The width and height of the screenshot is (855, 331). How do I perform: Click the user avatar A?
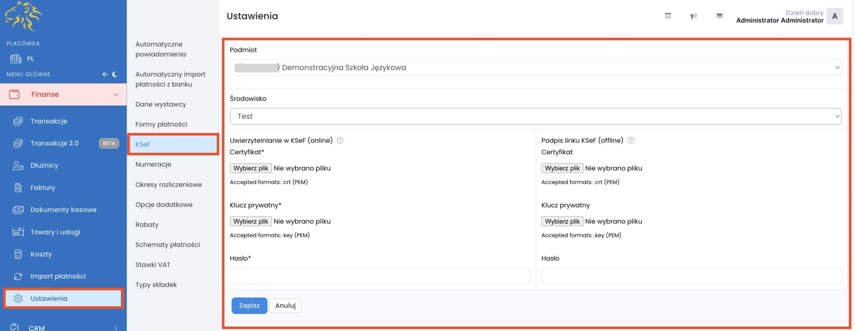834,16
